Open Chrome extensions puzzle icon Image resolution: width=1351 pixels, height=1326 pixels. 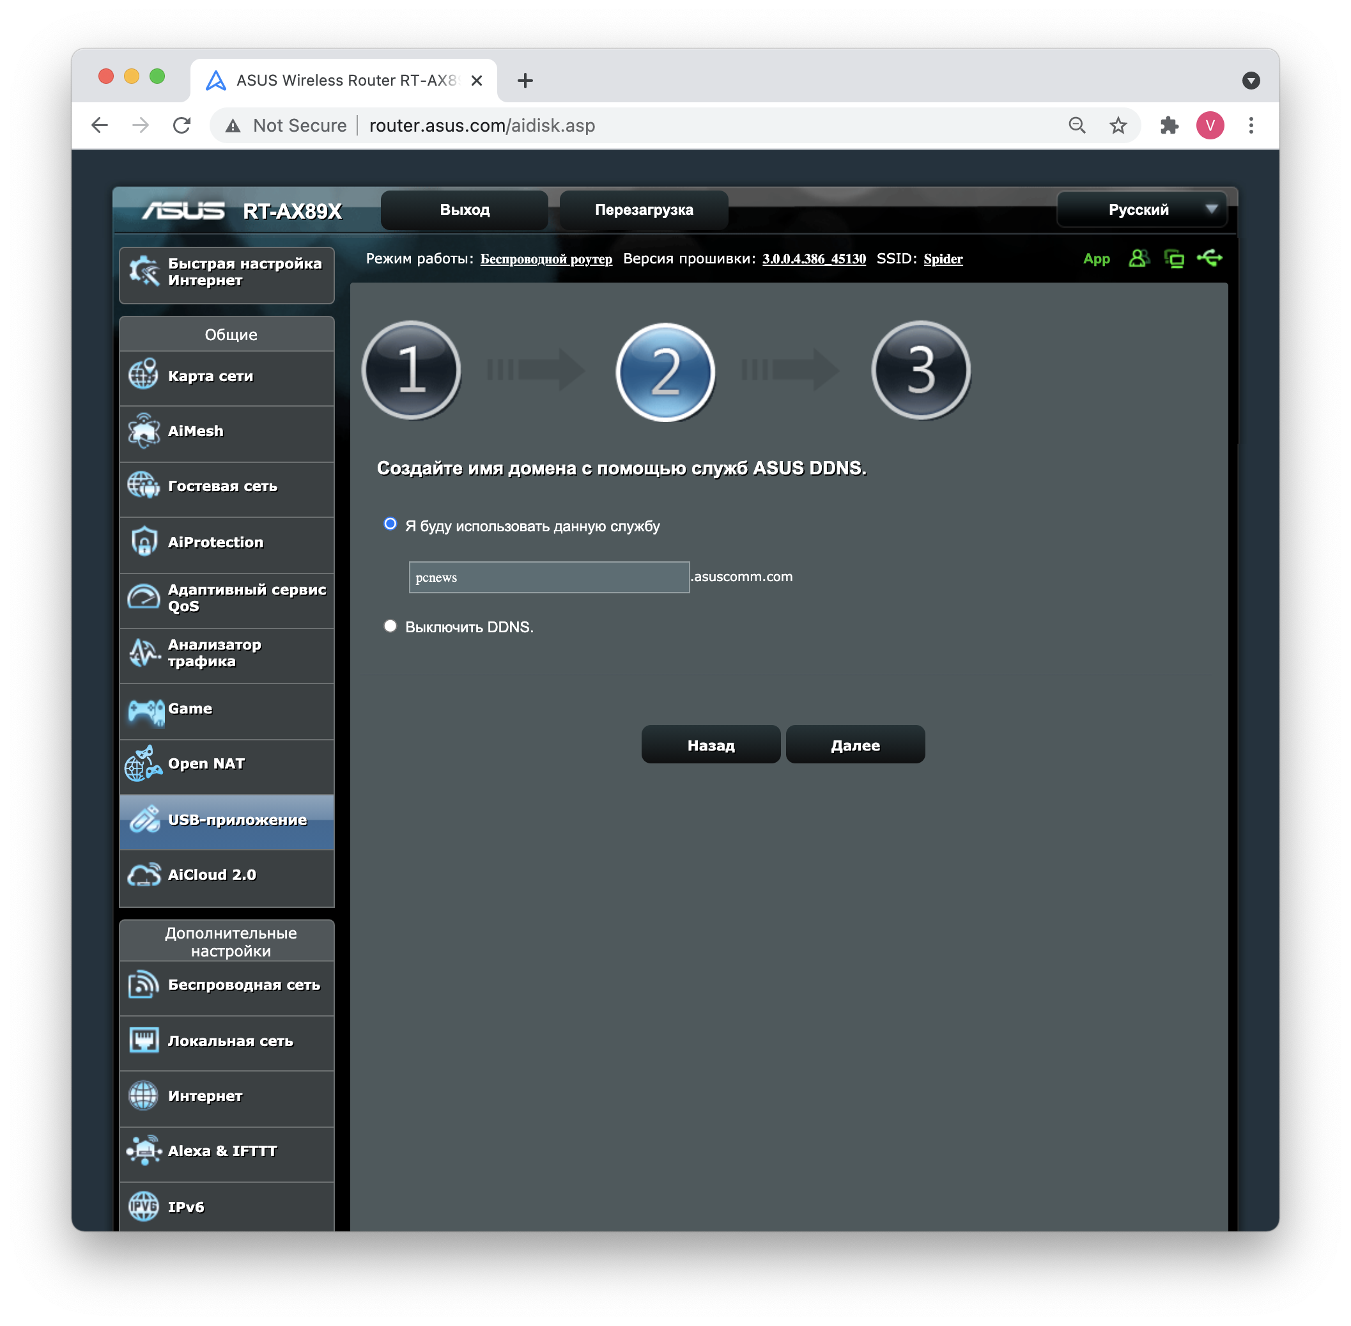1169,125
